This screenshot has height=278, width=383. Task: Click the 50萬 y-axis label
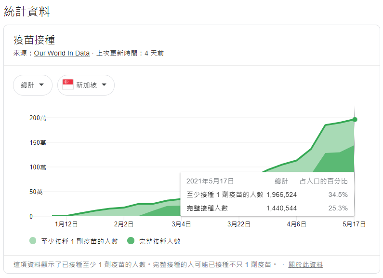pos(36,192)
